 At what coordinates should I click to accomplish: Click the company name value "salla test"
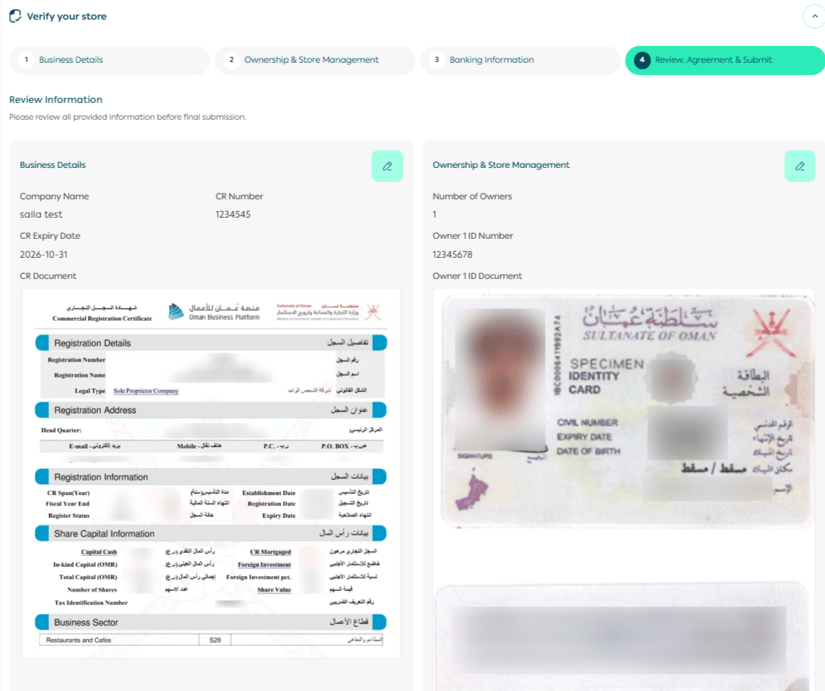point(41,215)
